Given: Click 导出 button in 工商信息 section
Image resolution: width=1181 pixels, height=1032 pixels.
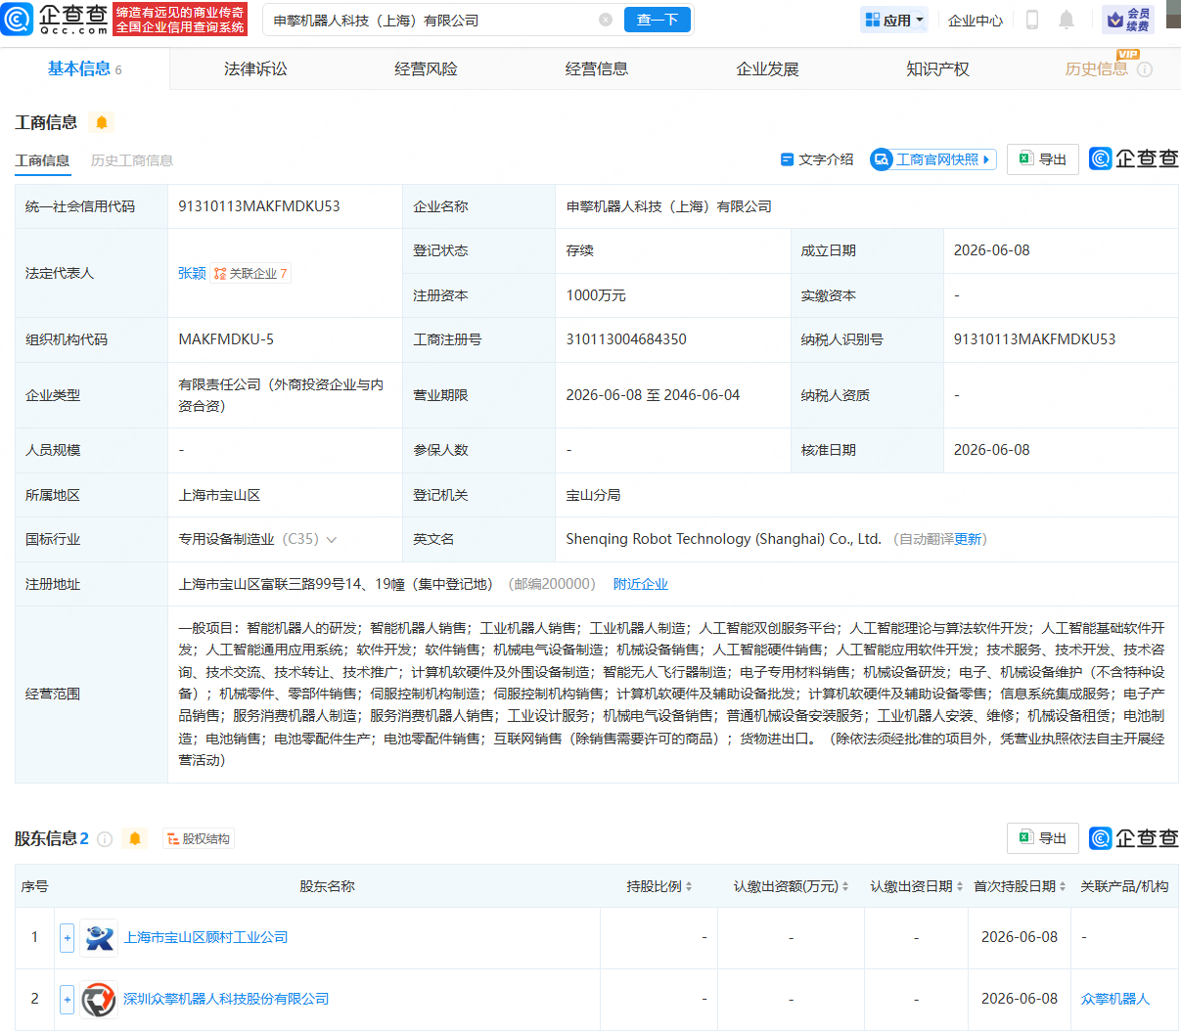Looking at the screenshot, I should point(1043,159).
